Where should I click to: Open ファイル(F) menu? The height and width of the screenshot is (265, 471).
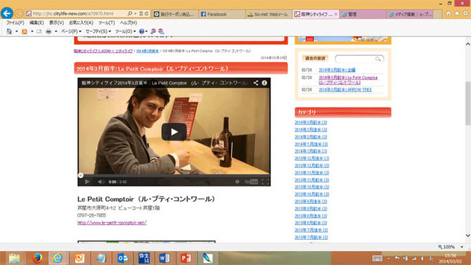tap(15, 22)
